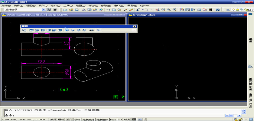
Task: Open the Properties palette icon
Action: point(182,10)
